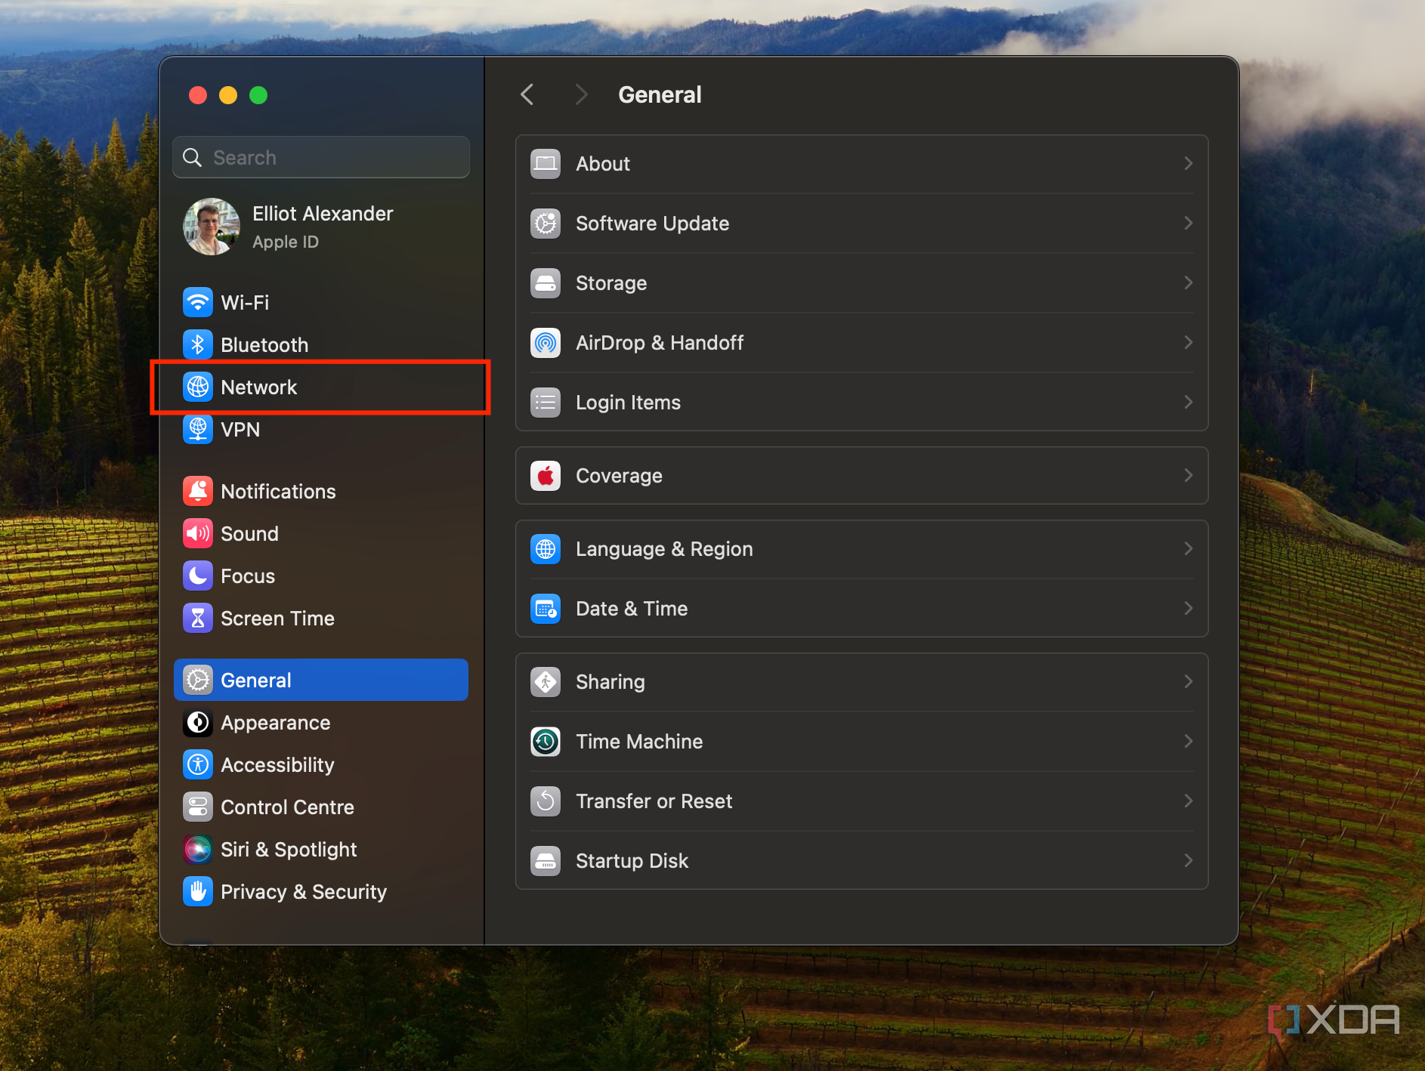Open Accessibility label in sidebar

pos(277,765)
